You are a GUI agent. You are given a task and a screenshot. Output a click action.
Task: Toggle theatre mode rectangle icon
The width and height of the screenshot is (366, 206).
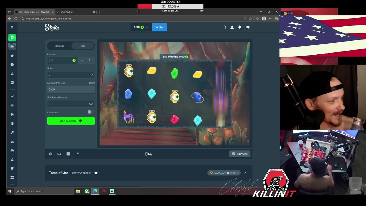[x=59, y=154]
